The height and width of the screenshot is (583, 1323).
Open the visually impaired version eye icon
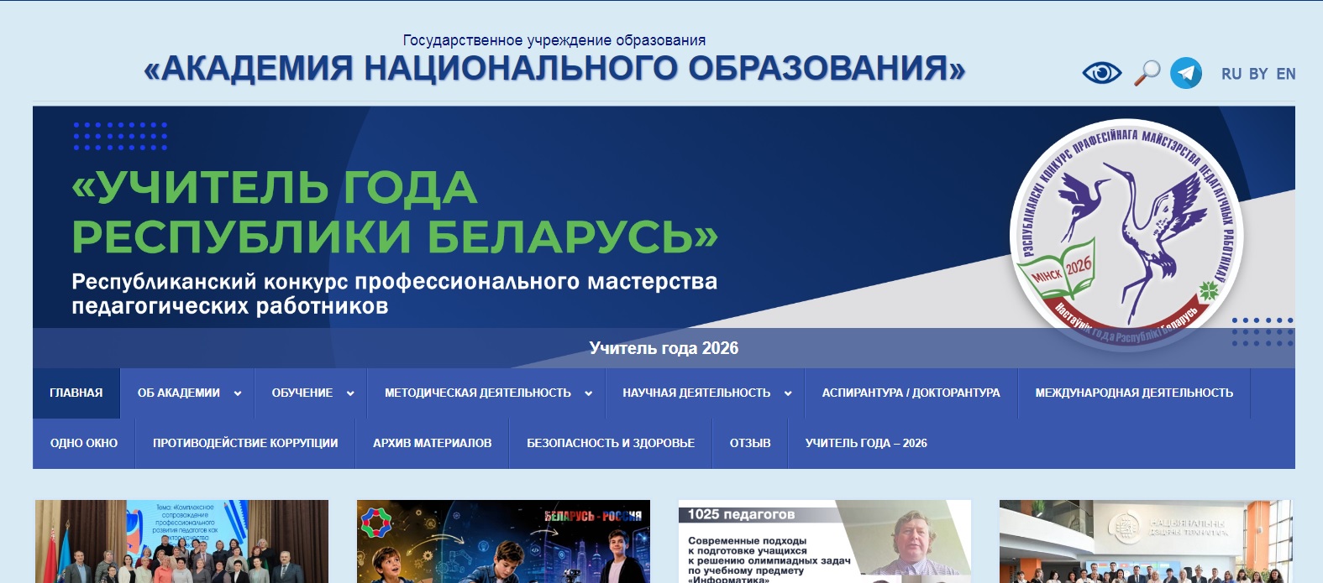pyautogui.click(x=1102, y=73)
